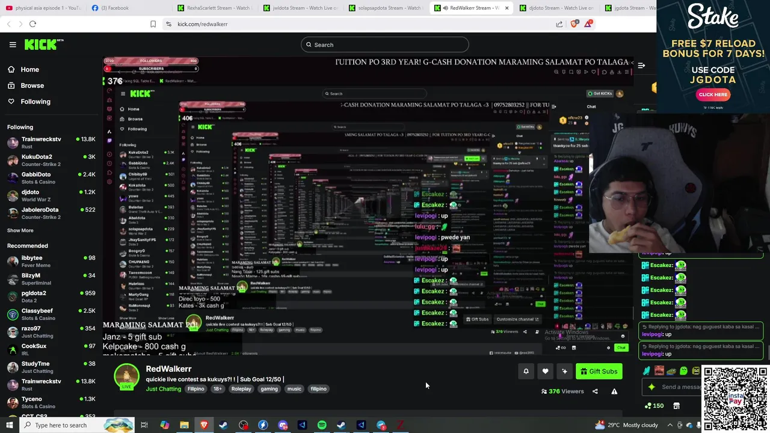Open recommended channel CookSux

[x=51, y=349]
